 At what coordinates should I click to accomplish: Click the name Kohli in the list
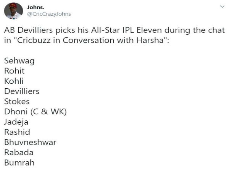(x=14, y=81)
